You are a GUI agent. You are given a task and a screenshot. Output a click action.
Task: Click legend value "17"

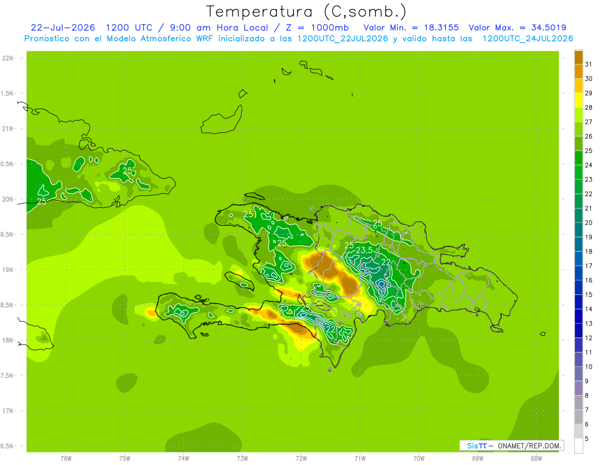589,266
